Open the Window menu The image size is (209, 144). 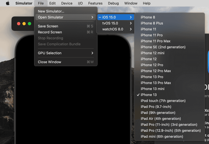pyautogui.click(x=131, y=3)
